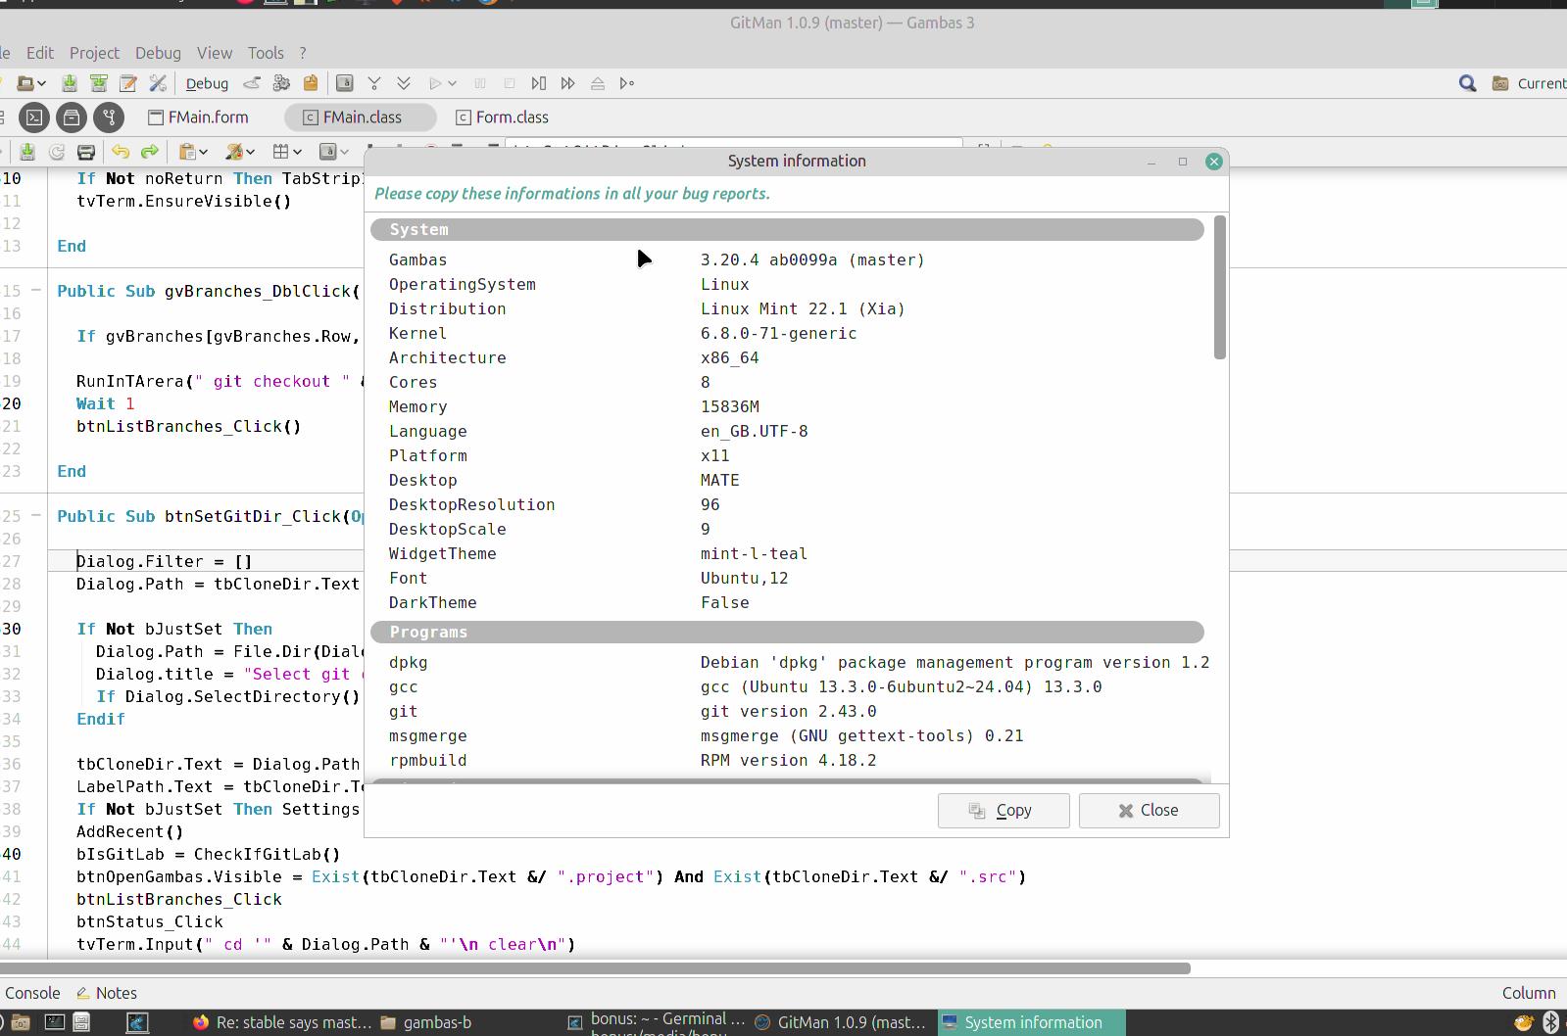Viewport: 1567px width, 1036px height.
Task: Click the Kernel value 6.8.0-71-generic
Action: (778, 334)
